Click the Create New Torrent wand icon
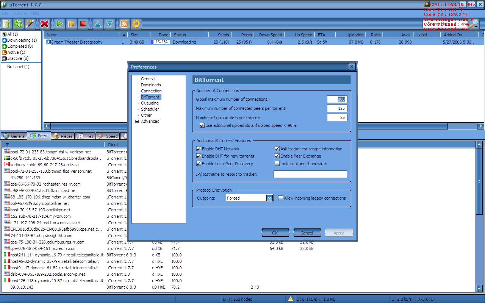The image size is (485, 303). 30,24
